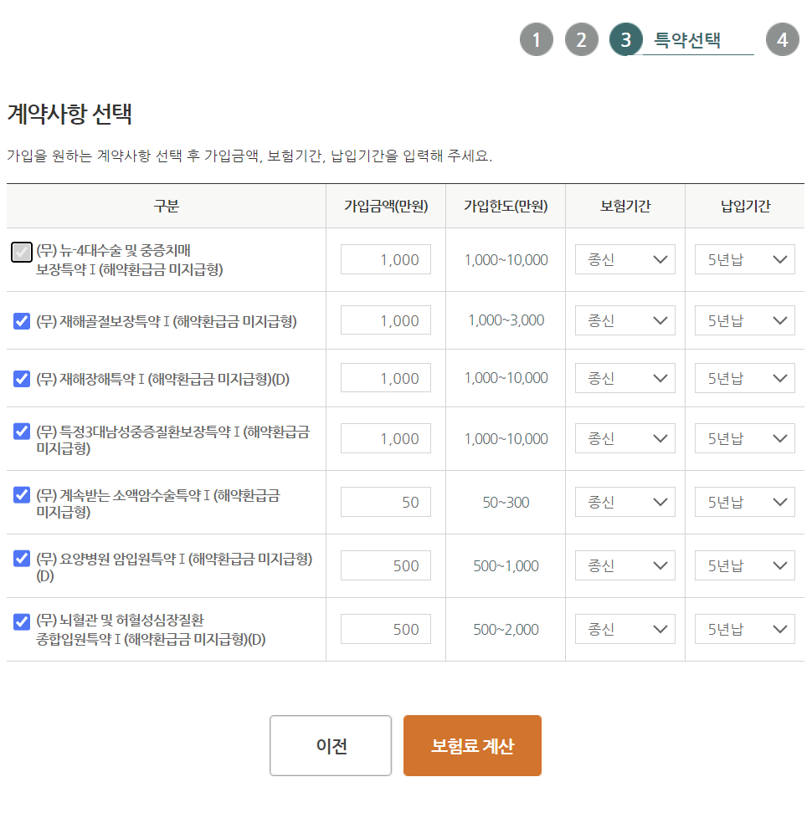Click the 재해장해특약 label text
The height and width of the screenshot is (823, 812).
coord(163,378)
